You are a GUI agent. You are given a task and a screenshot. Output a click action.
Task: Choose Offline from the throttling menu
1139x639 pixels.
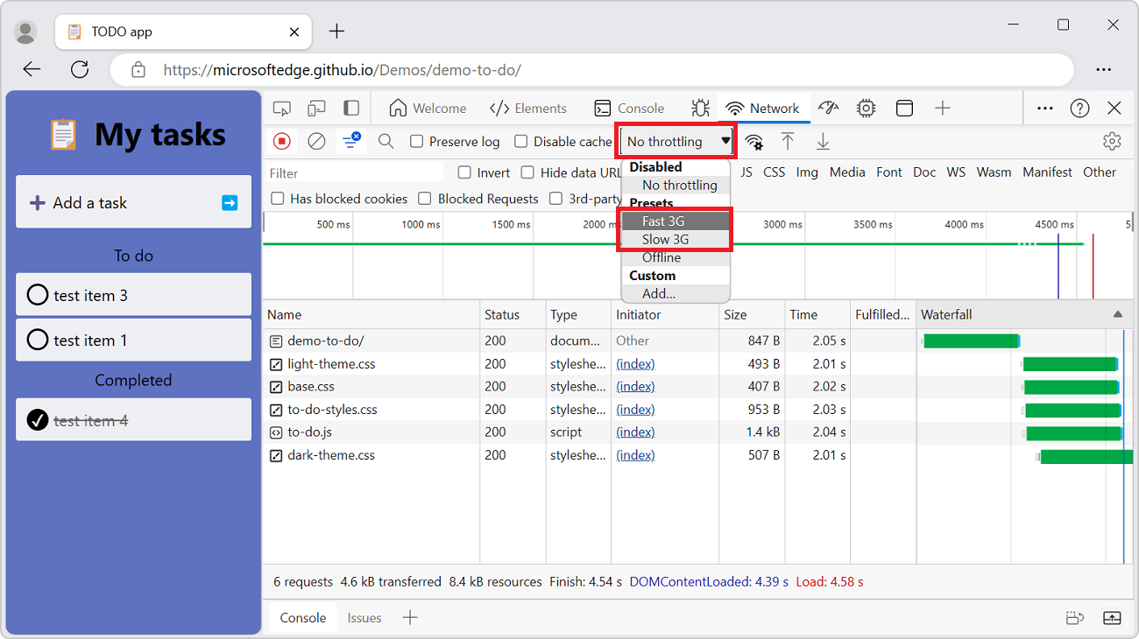point(665,256)
